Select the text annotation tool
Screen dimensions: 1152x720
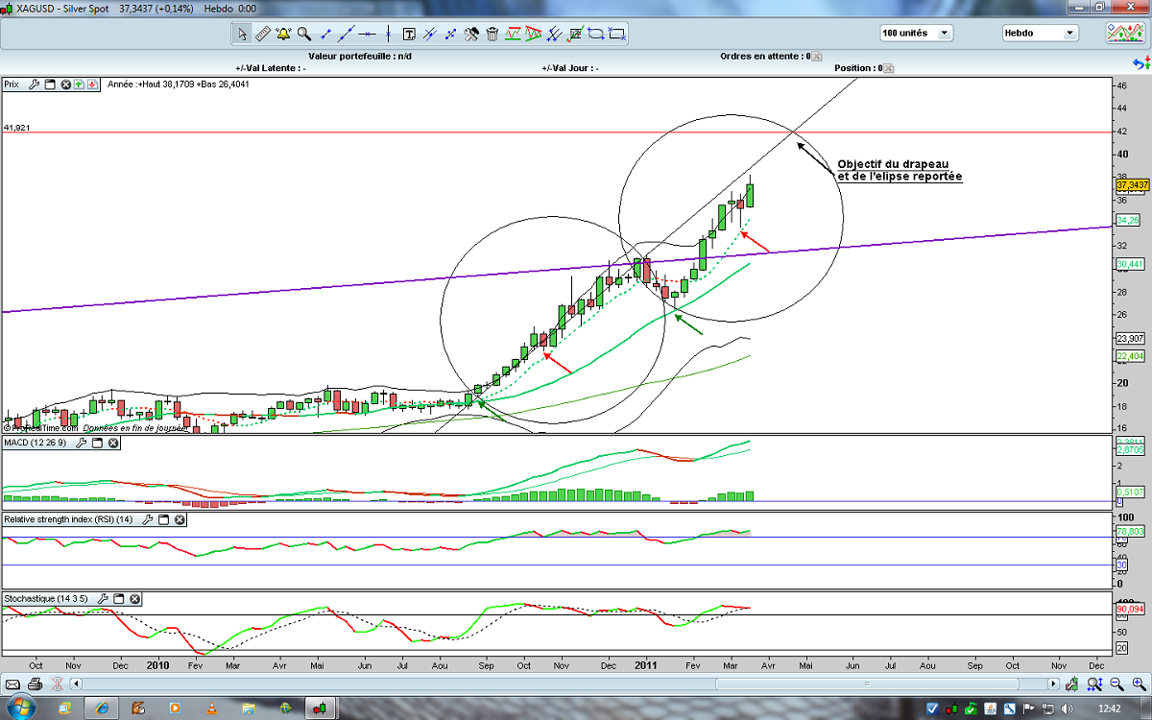coord(409,34)
